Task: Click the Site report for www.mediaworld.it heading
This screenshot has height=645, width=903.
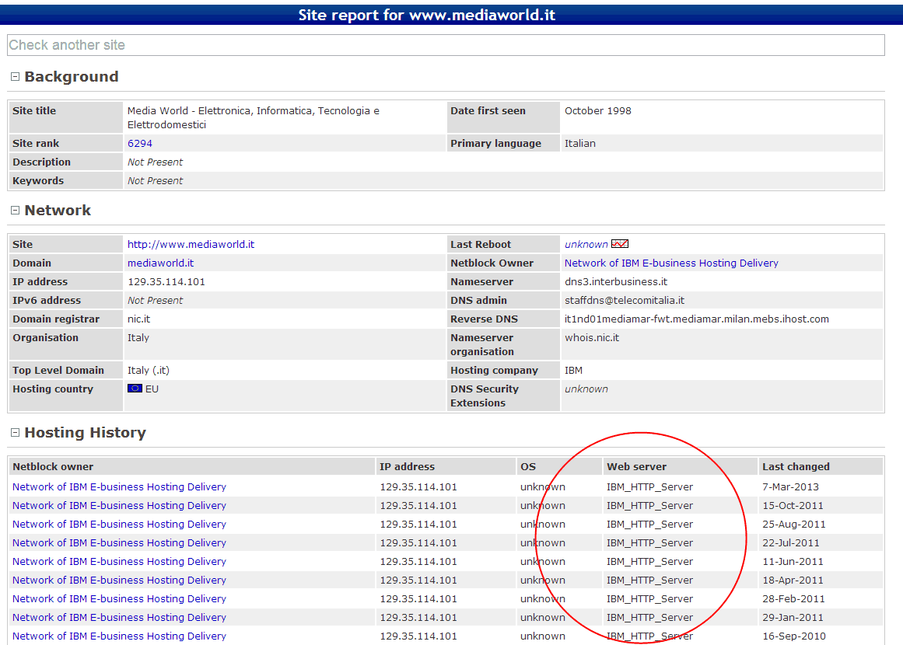Action: (x=427, y=15)
